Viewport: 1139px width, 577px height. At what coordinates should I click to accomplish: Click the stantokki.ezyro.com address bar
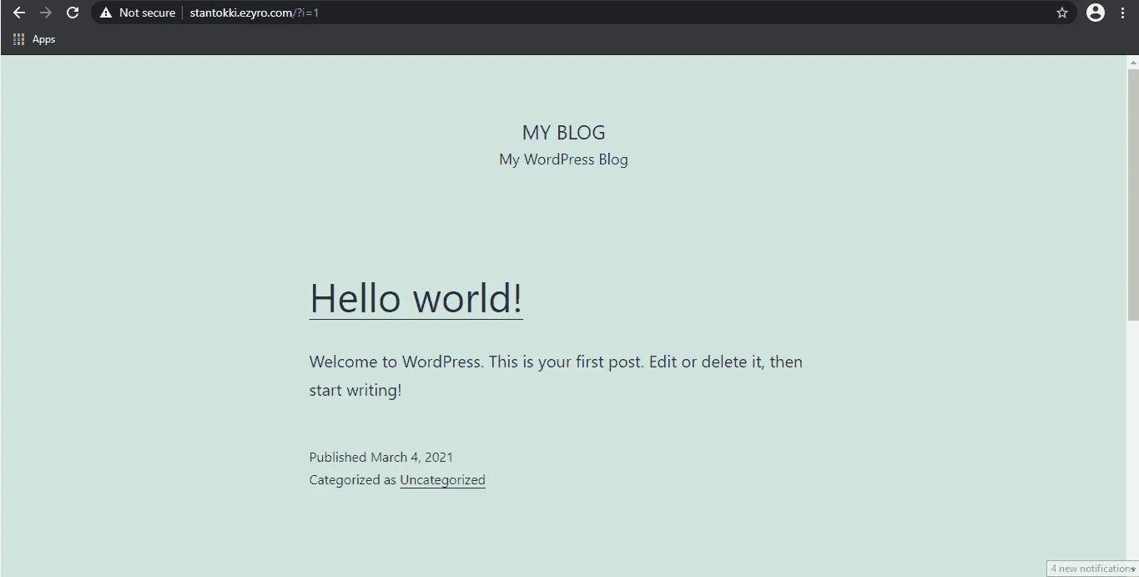coord(584,13)
